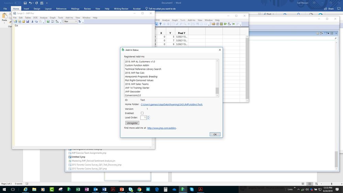Open Outlook from the taskbar
This screenshot has height=193, width=343.
[x=95, y=189]
